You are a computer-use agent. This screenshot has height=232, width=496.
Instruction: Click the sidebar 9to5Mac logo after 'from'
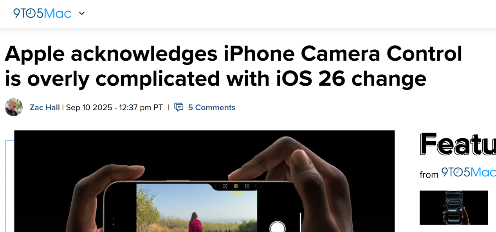click(x=469, y=172)
